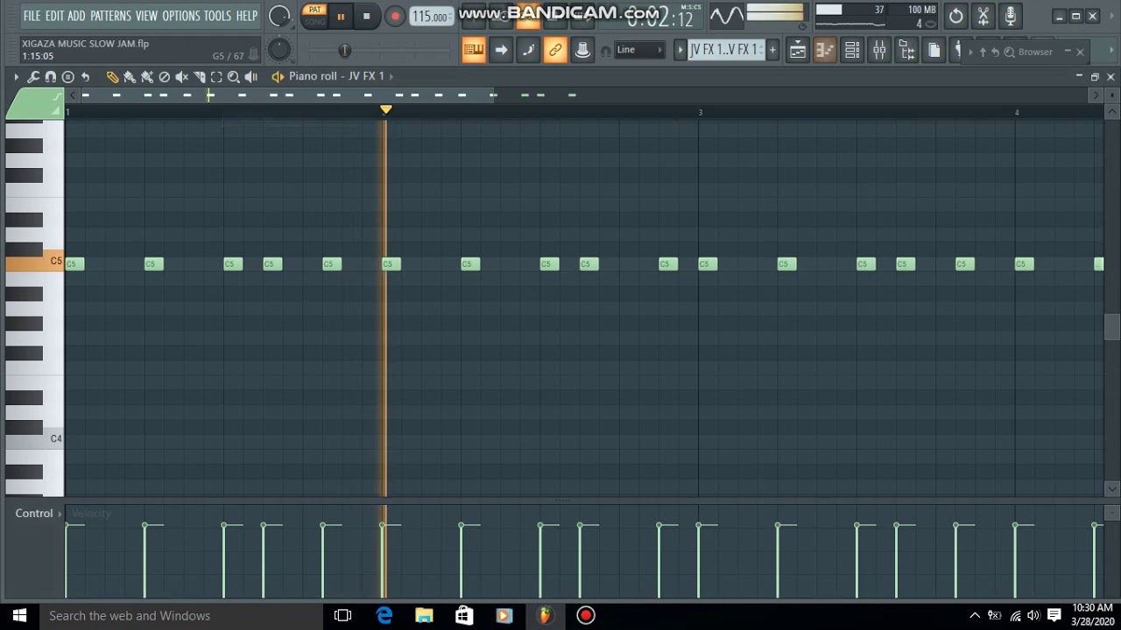Open FL Studio from the Windows taskbar
This screenshot has height=630, width=1121.
click(x=546, y=616)
